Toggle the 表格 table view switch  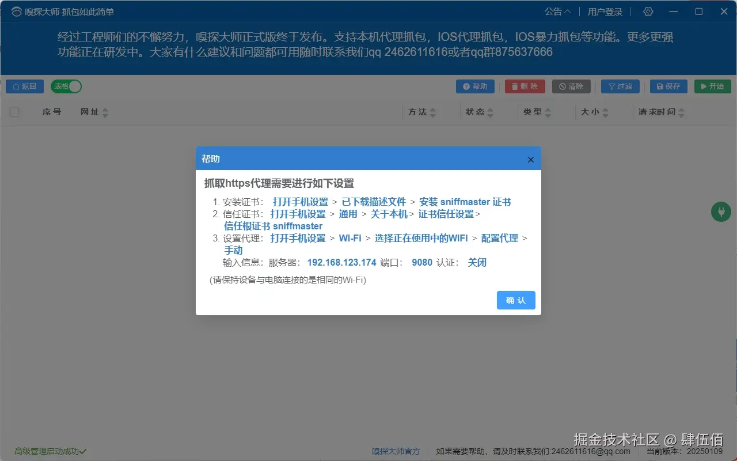(x=66, y=86)
